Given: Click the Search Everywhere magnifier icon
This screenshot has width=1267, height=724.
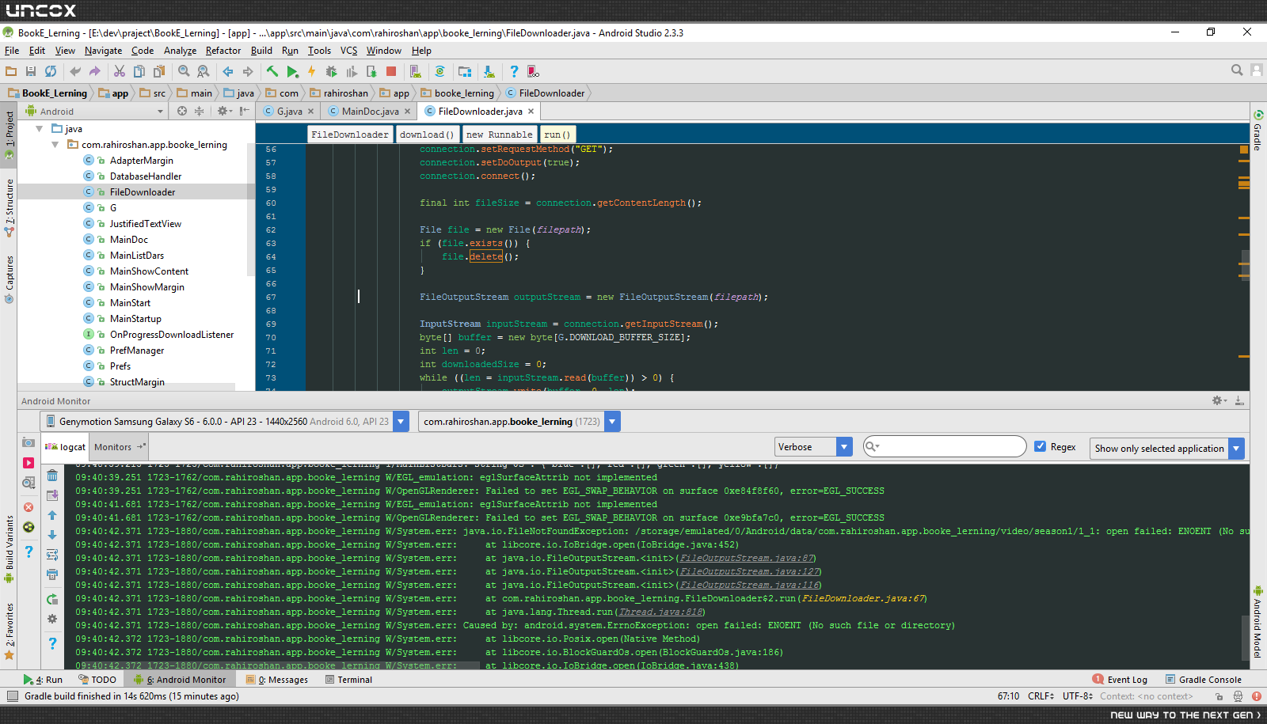Looking at the screenshot, I should point(1237,70).
